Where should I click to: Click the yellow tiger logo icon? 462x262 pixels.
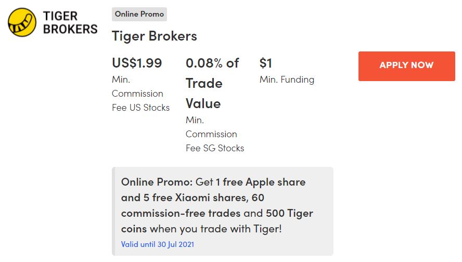pyautogui.click(x=22, y=22)
